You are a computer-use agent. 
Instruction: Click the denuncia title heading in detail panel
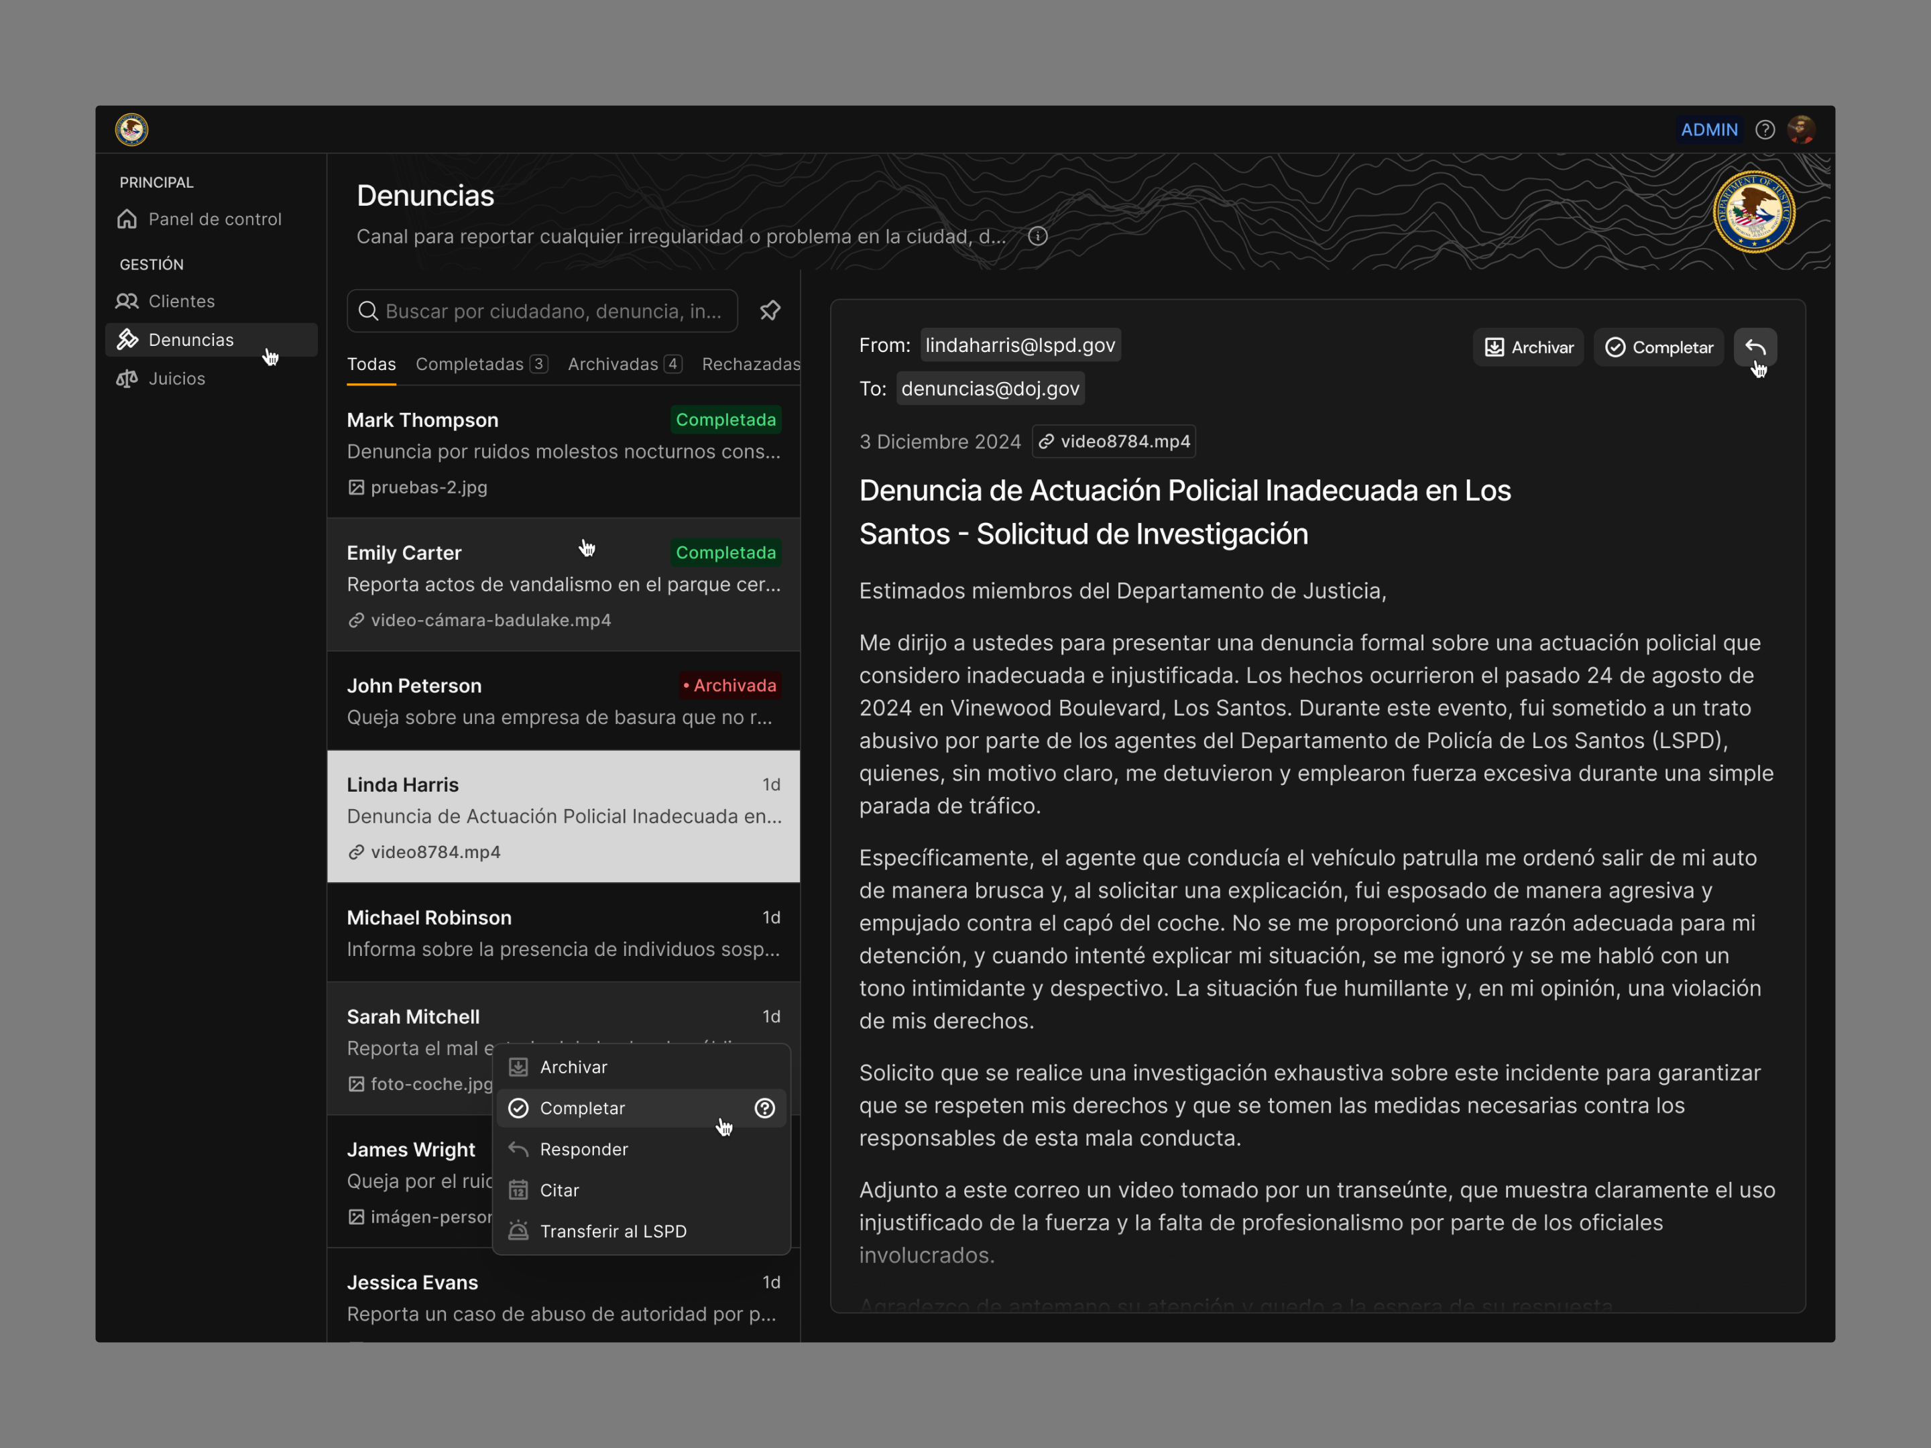click(x=1185, y=512)
